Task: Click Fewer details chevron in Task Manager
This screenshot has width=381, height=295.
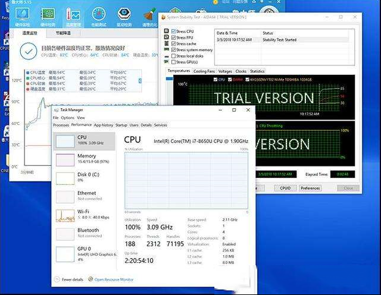Action: tap(57, 280)
